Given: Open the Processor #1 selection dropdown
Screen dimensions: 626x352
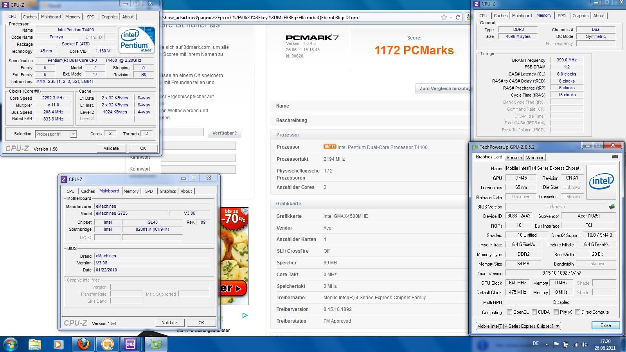Looking at the screenshot, I should pyautogui.click(x=73, y=134).
